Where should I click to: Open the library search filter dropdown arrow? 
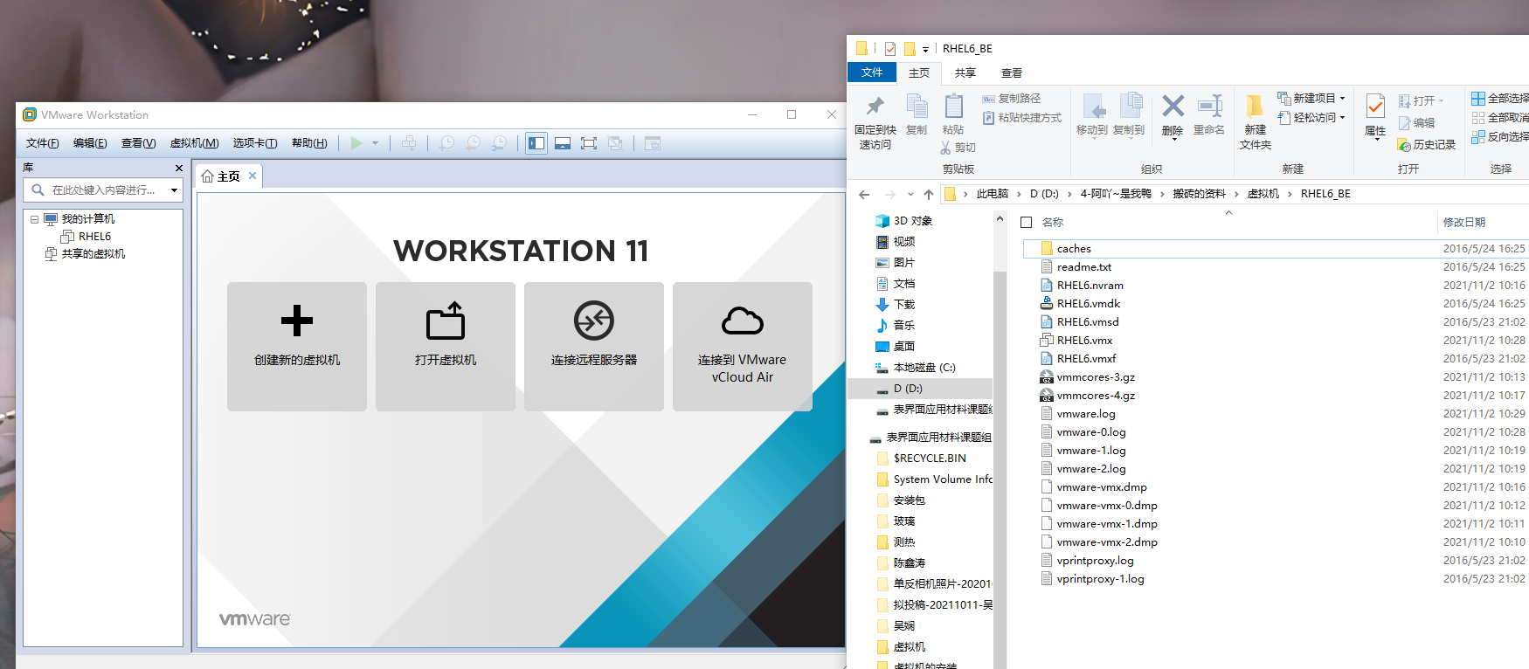(174, 190)
